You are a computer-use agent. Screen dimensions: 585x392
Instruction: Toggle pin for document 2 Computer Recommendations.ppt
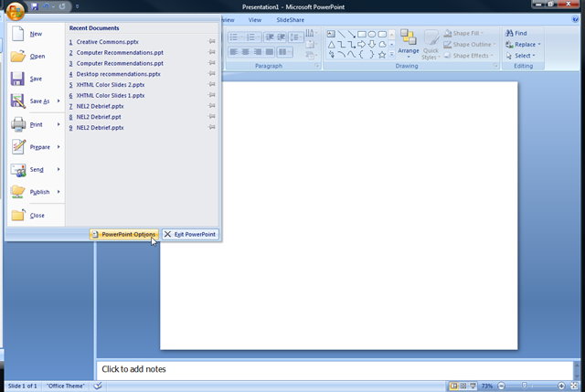tap(212, 52)
